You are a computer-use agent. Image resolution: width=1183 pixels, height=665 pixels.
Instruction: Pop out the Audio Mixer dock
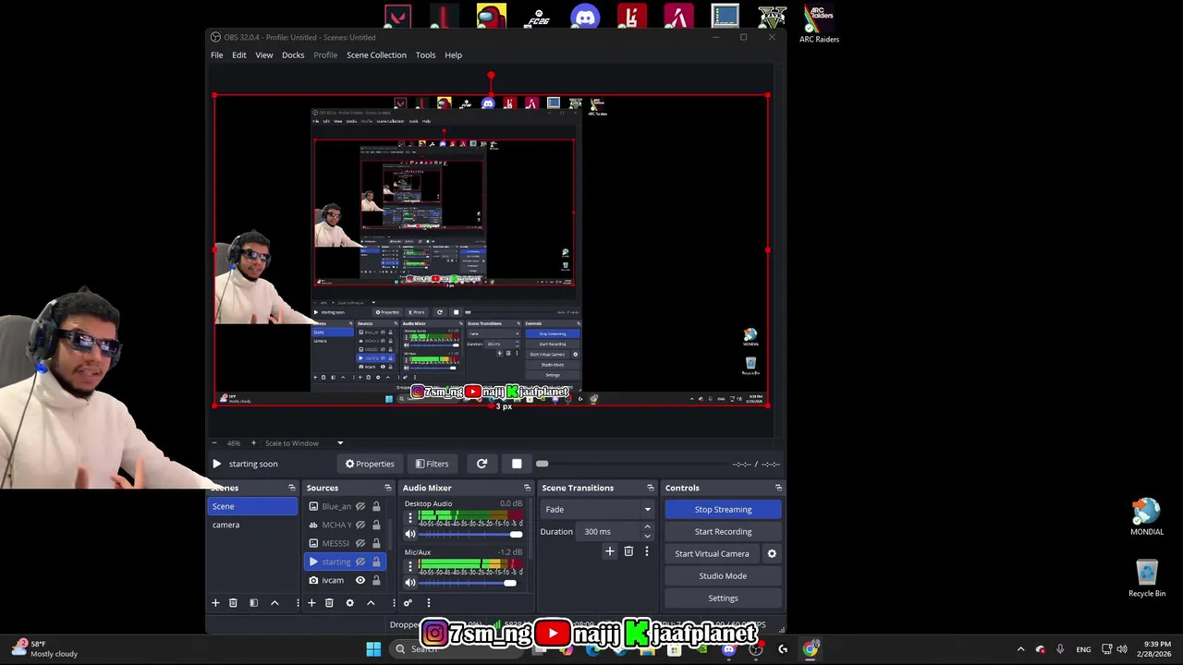(x=527, y=488)
